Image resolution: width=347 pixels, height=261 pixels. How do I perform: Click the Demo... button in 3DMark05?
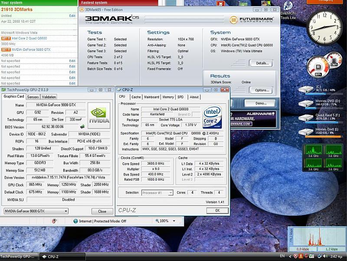[261, 103]
